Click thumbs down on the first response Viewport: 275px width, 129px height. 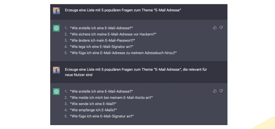tap(221, 28)
